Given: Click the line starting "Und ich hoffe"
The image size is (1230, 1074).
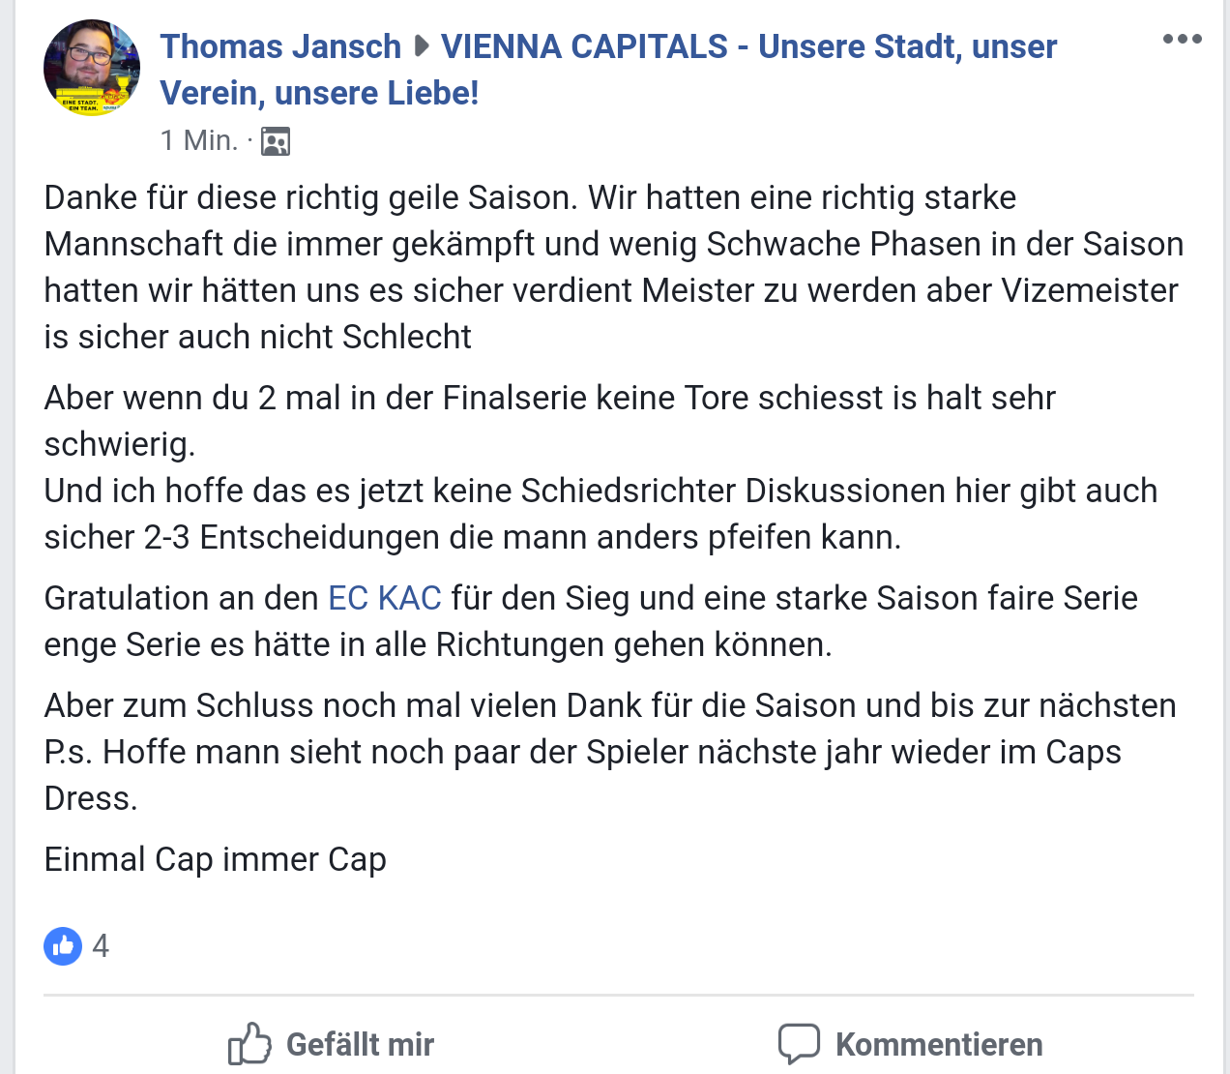Looking at the screenshot, I should 600,491.
